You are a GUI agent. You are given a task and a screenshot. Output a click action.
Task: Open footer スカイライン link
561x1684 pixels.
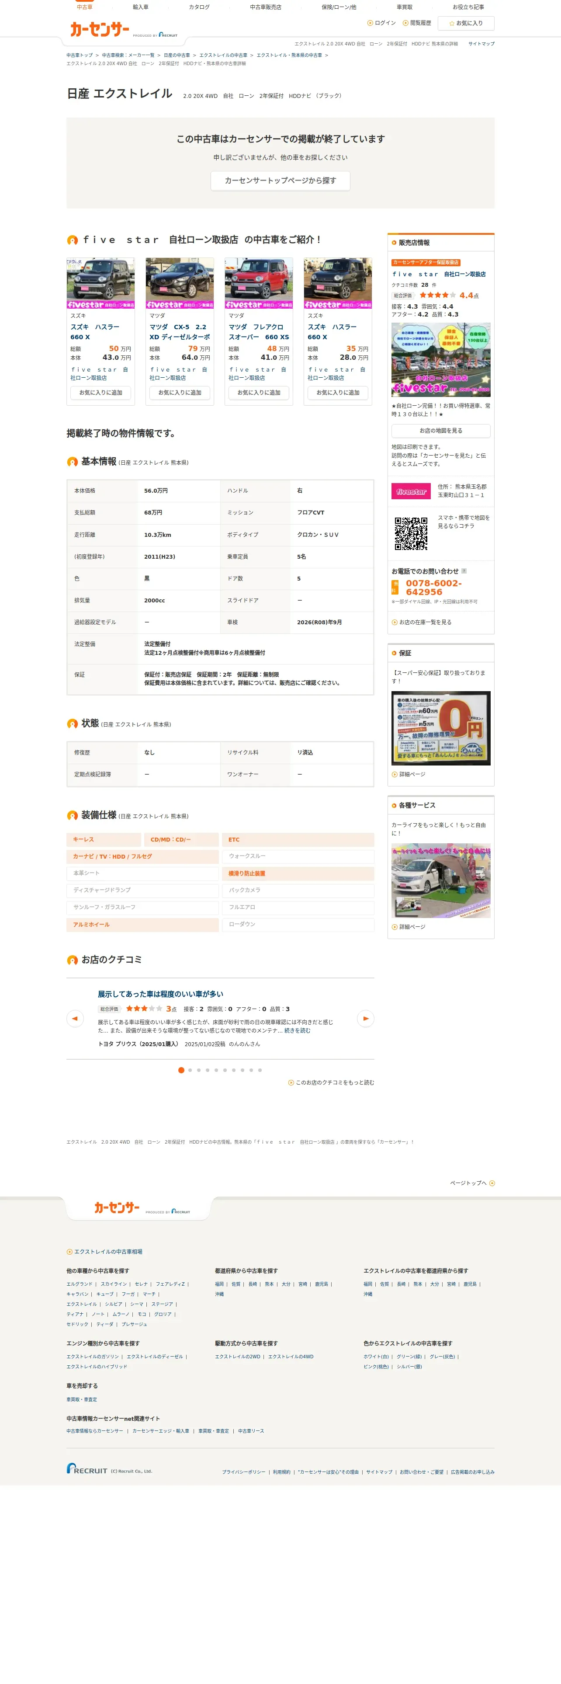114,1284
